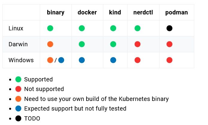The image size is (208, 125).
Task: Click the green dot for Linux binary
Action: point(50,28)
